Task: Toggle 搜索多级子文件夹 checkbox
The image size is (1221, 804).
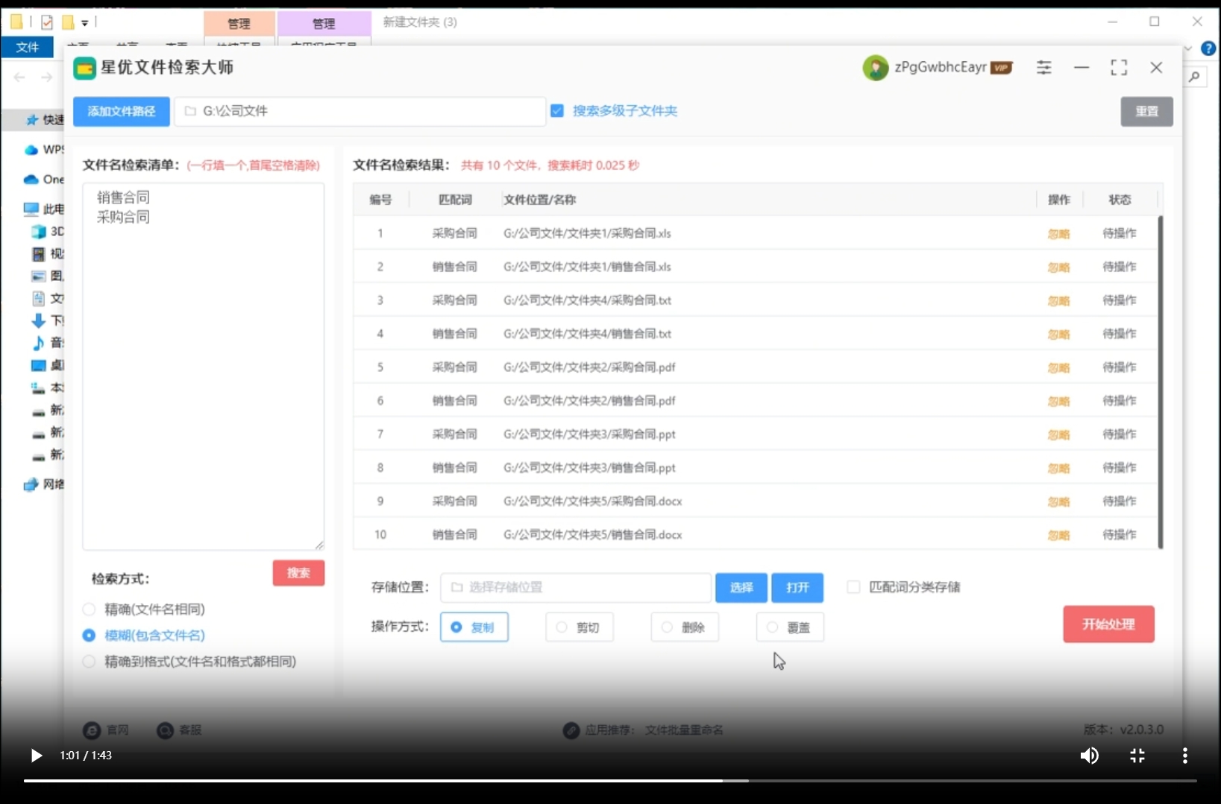Action: pyautogui.click(x=557, y=111)
